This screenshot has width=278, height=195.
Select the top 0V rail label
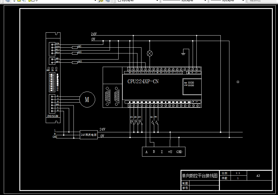coord(93,39)
